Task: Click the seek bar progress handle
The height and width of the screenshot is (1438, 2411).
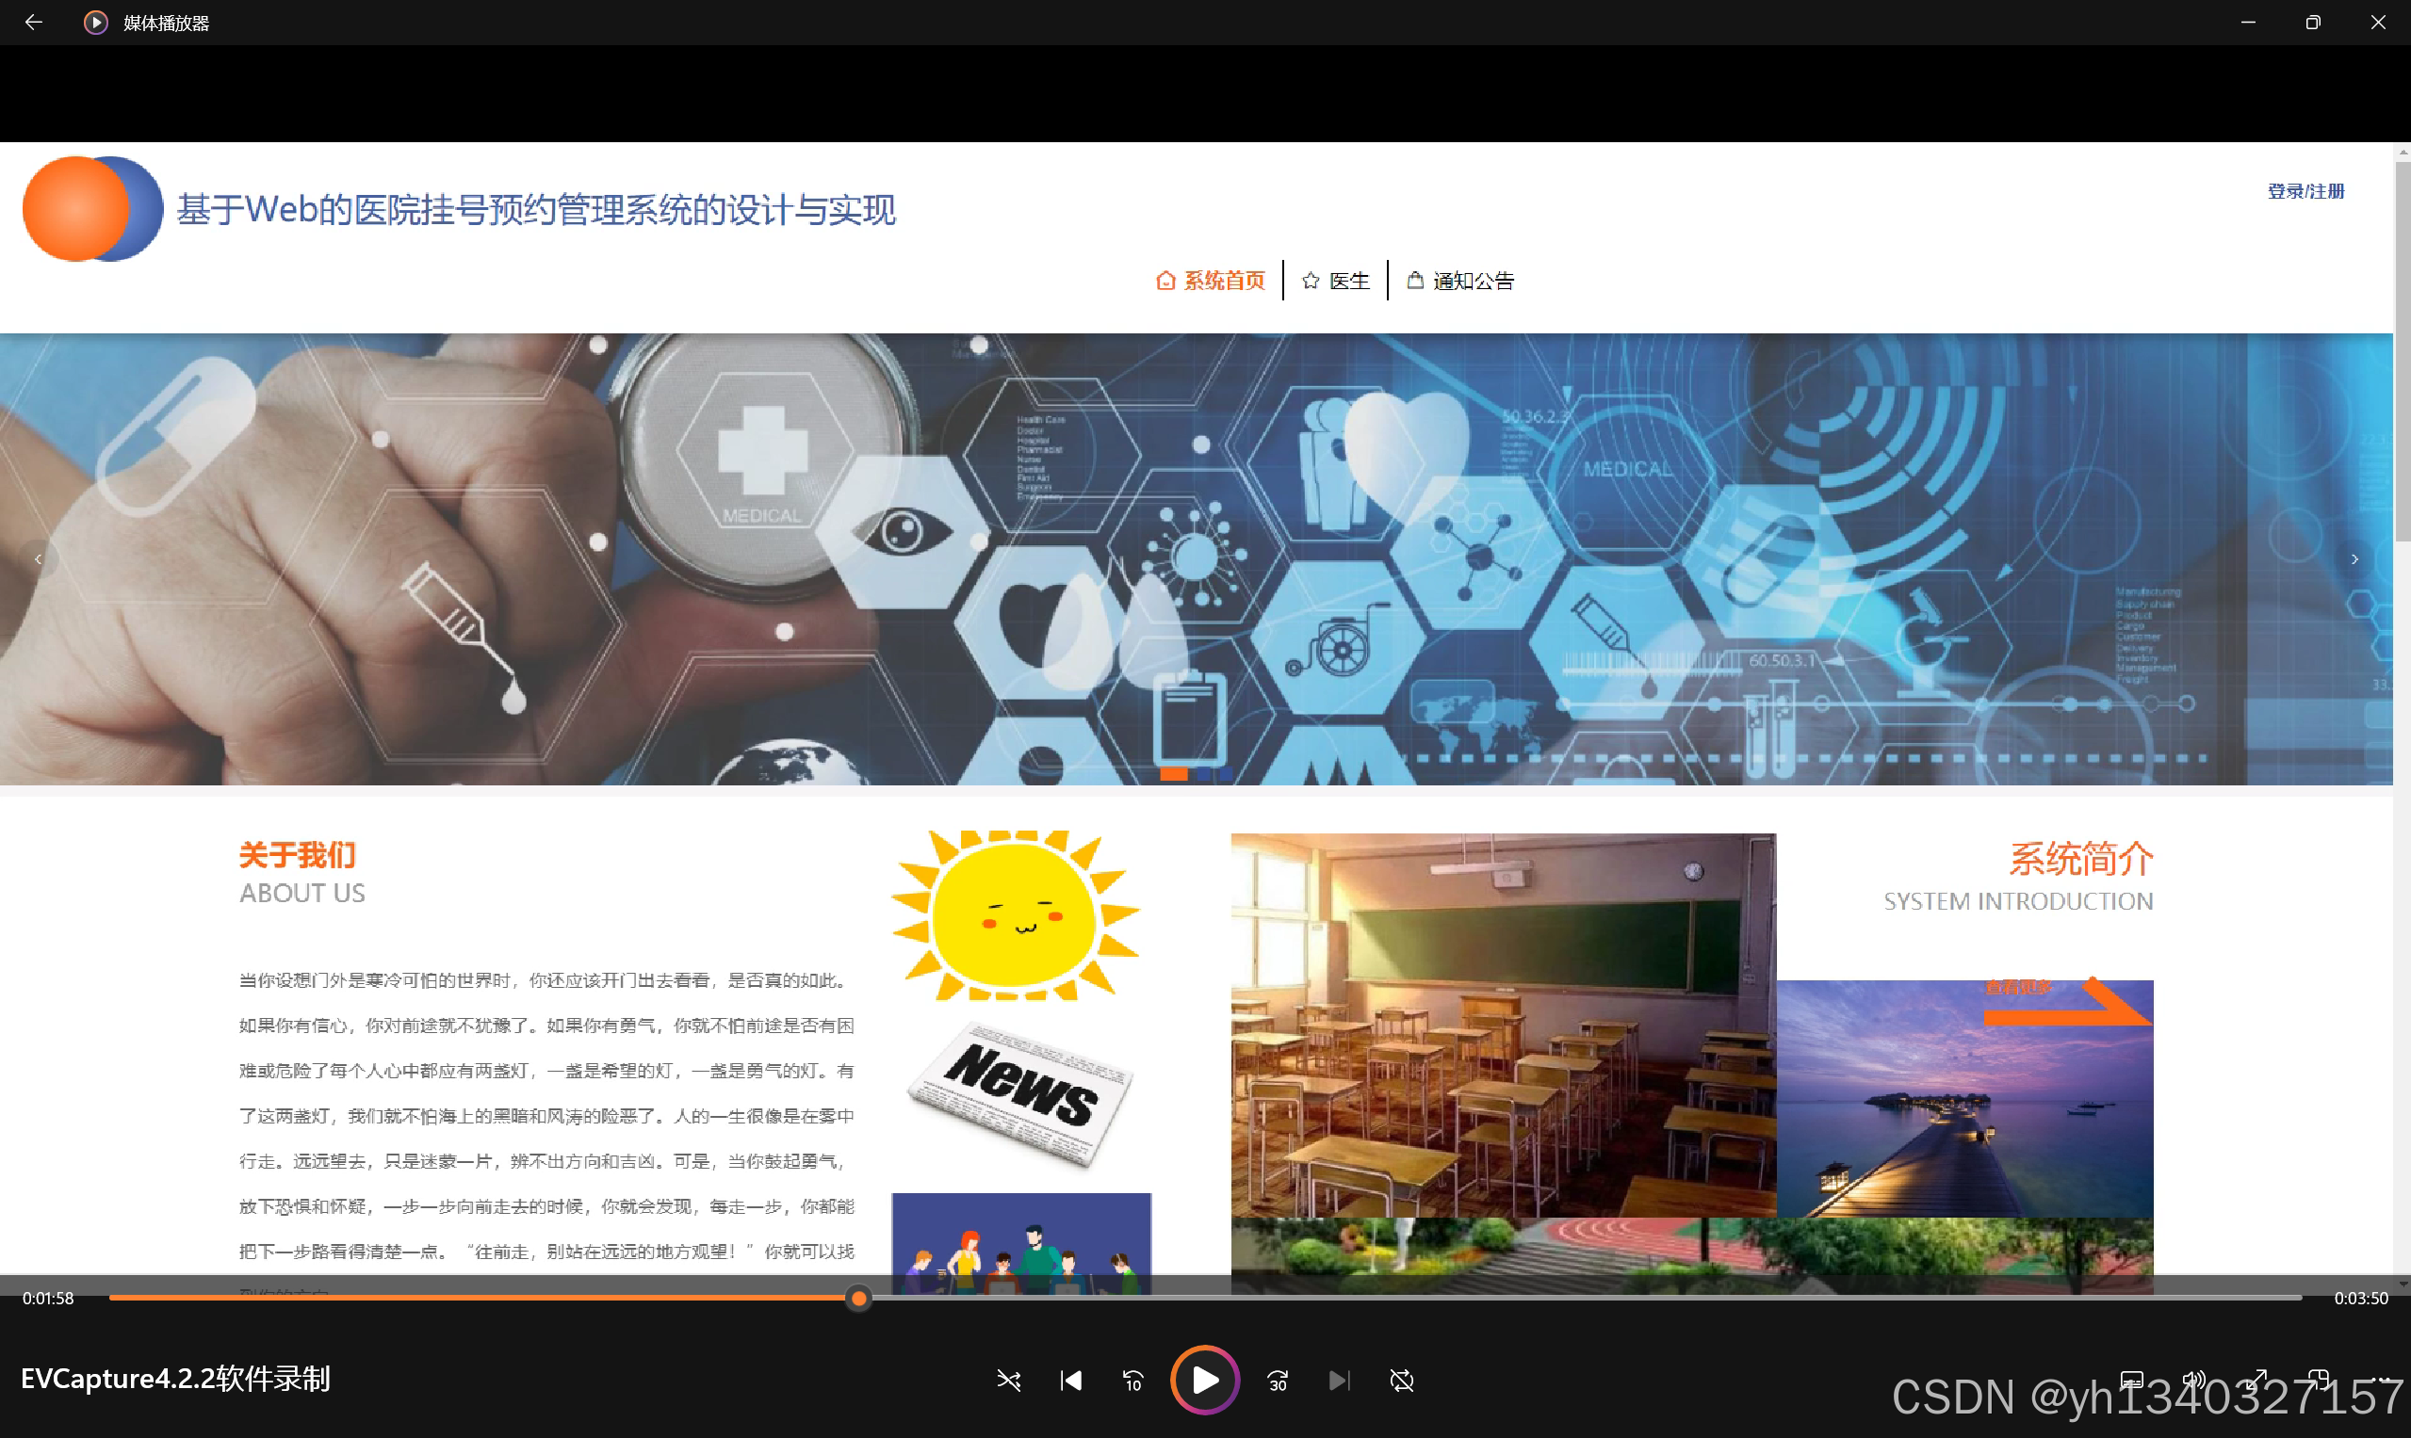Action: [x=858, y=1299]
